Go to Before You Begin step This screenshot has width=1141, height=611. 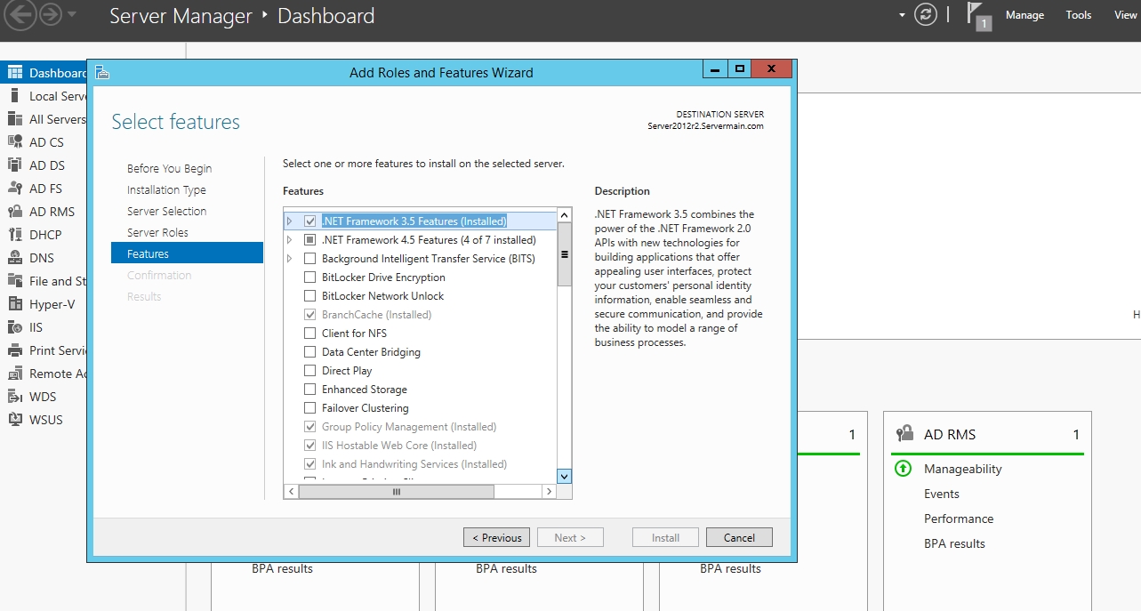pos(169,169)
